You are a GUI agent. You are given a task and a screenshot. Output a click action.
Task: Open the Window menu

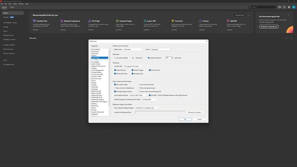pyautogui.click(x=21, y=4)
